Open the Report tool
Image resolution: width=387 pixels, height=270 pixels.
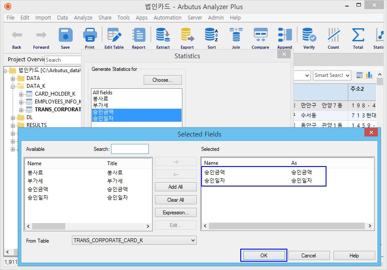point(138,35)
